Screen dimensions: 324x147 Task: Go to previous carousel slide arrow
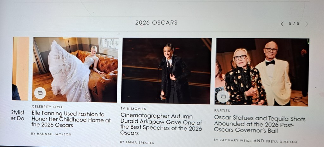point(282,24)
